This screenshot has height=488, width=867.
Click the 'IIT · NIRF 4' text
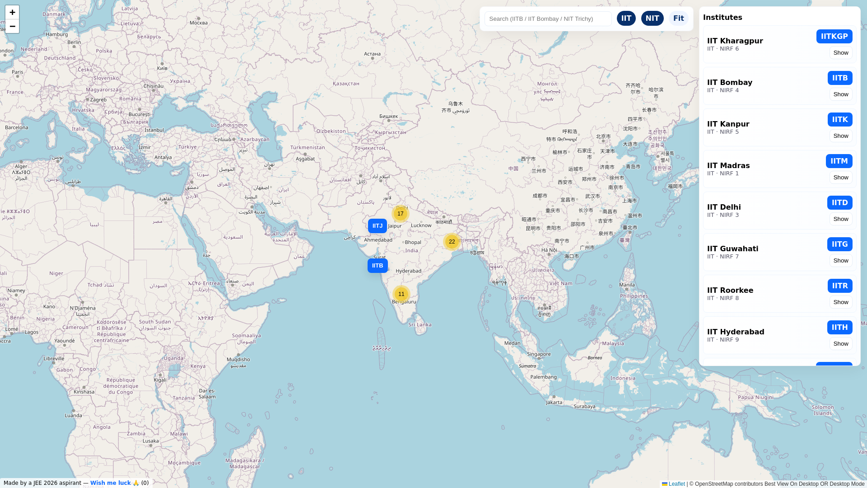tap(723, 90)
